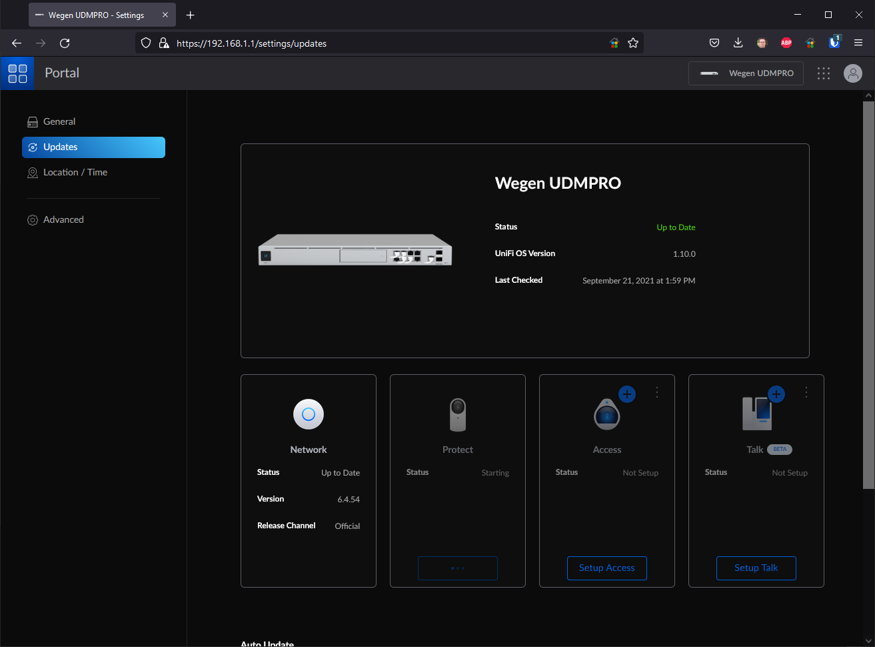The width and height of the screenshot is (875, 647).
Task: Bookmark this page with star icon
Action: pyautogui.click(x=633, y=43)
